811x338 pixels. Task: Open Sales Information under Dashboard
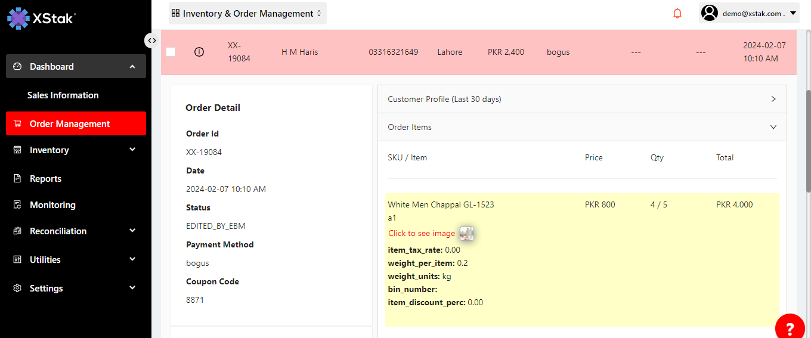click(x=63, y=95)
